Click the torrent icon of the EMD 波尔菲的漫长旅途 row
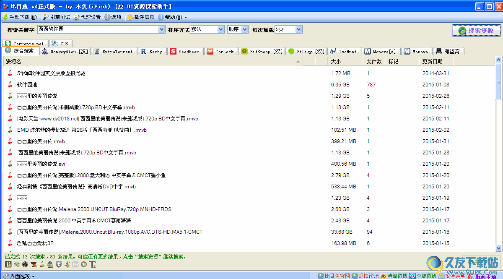503x279 pixels. pos(10,130)
